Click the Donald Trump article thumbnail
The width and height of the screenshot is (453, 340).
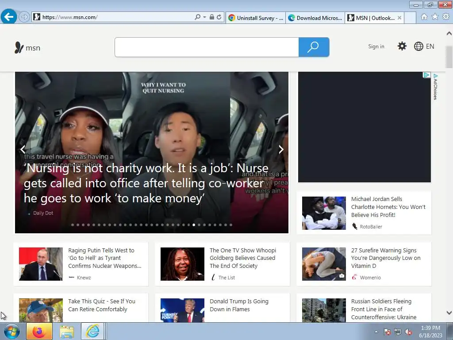182,310
